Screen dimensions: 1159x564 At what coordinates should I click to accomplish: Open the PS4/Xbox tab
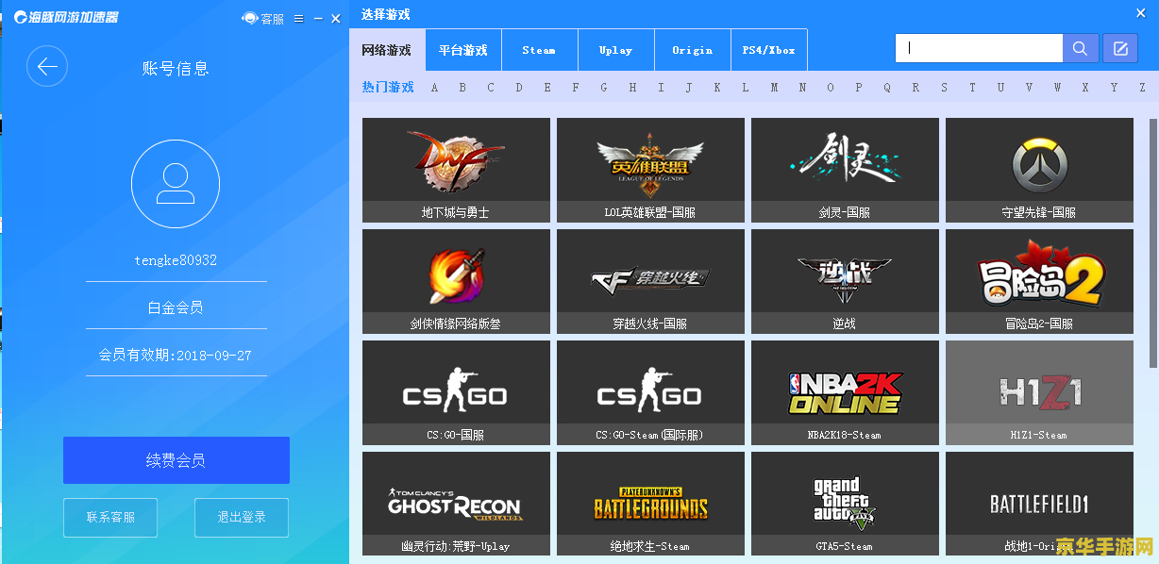point(769,50)
